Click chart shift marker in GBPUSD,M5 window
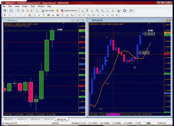This screenshot has height=126, width=174. (149, 23)
